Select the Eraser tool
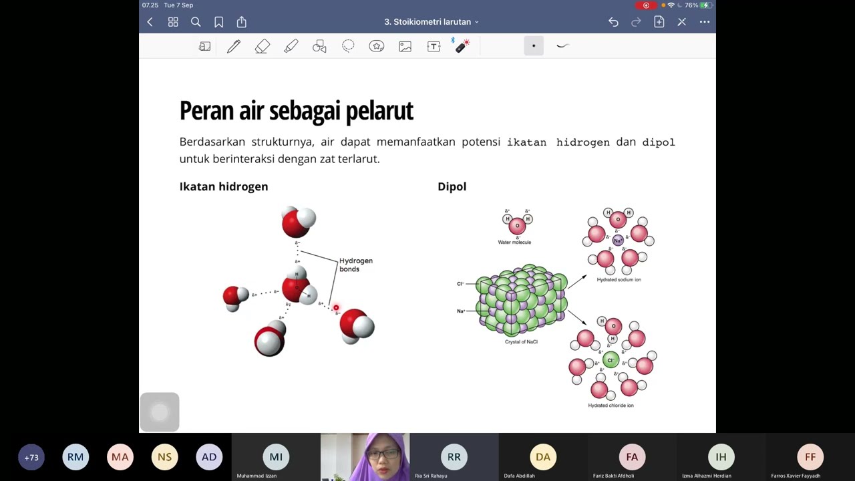 point(263,46)
